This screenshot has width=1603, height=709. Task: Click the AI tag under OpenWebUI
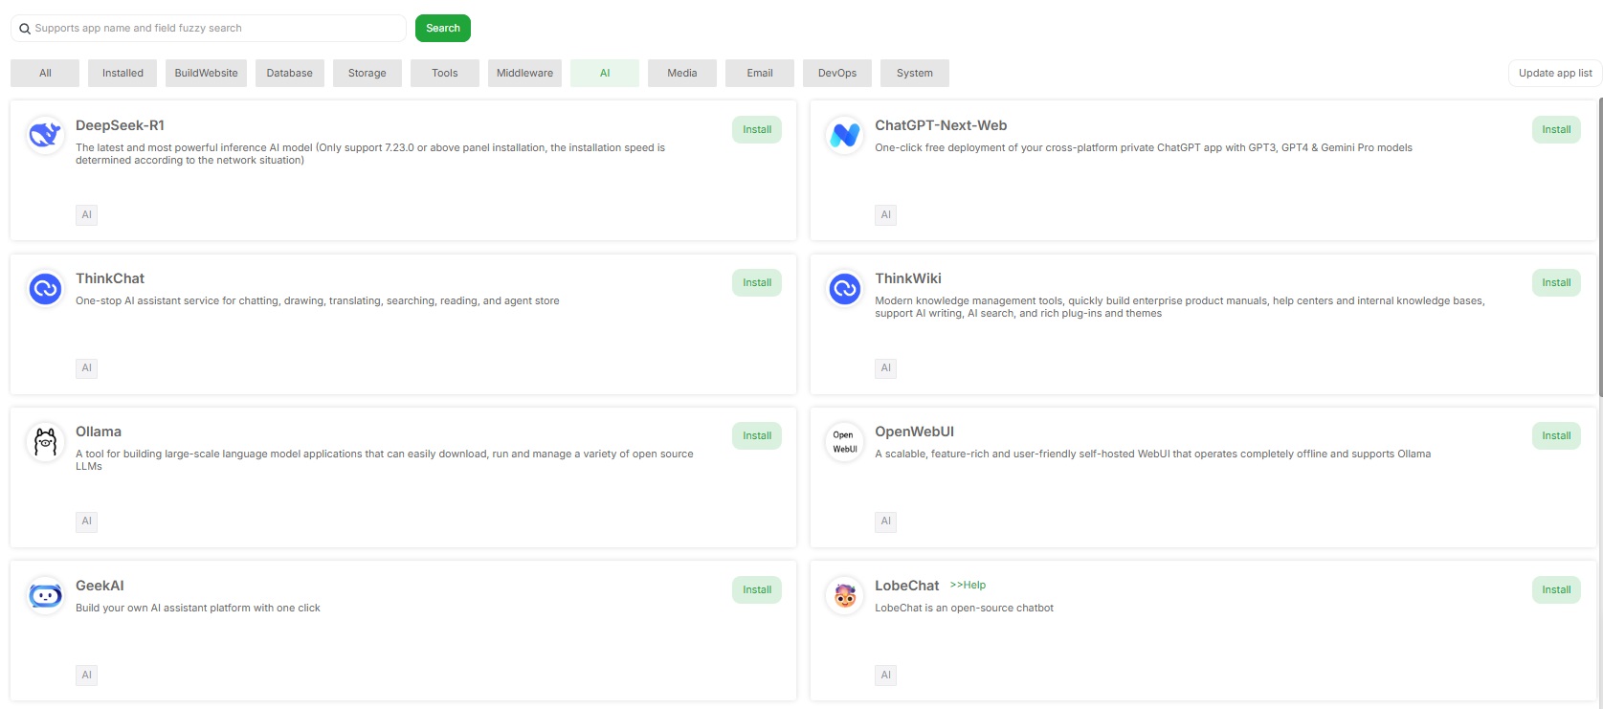(885, 521)
